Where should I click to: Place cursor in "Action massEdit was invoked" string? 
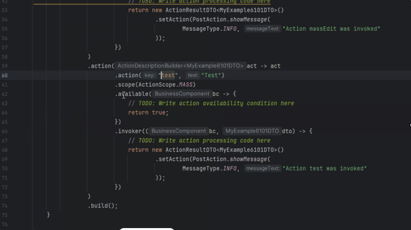331,29
